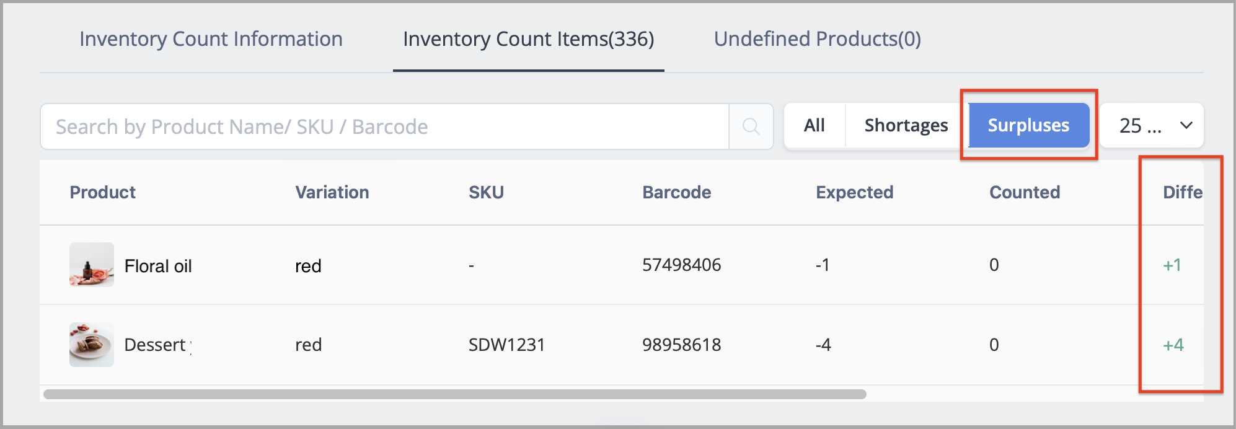1236x429 pixels.
Task: Click the Counted column header
Action: click(x=1024, y=192)
